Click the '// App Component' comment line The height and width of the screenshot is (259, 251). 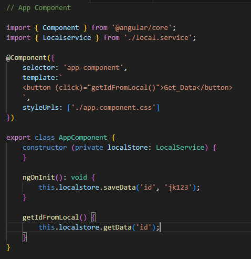38,8
